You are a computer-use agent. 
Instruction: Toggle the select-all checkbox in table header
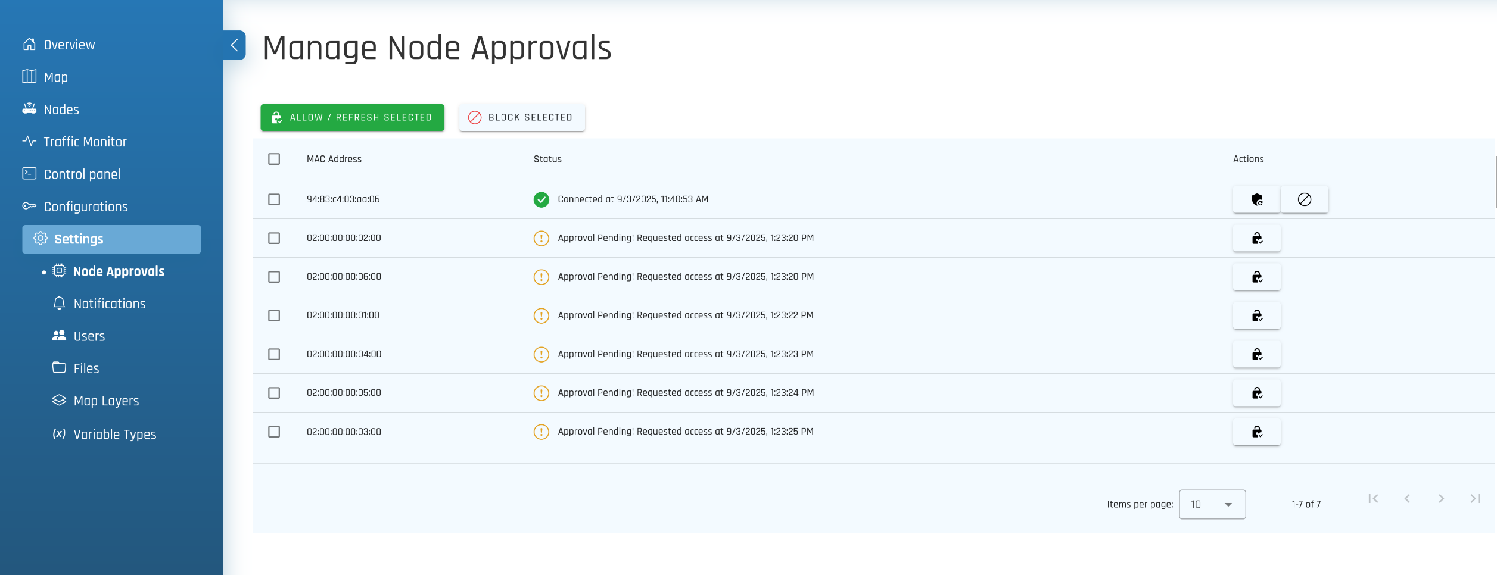point(274,159)
